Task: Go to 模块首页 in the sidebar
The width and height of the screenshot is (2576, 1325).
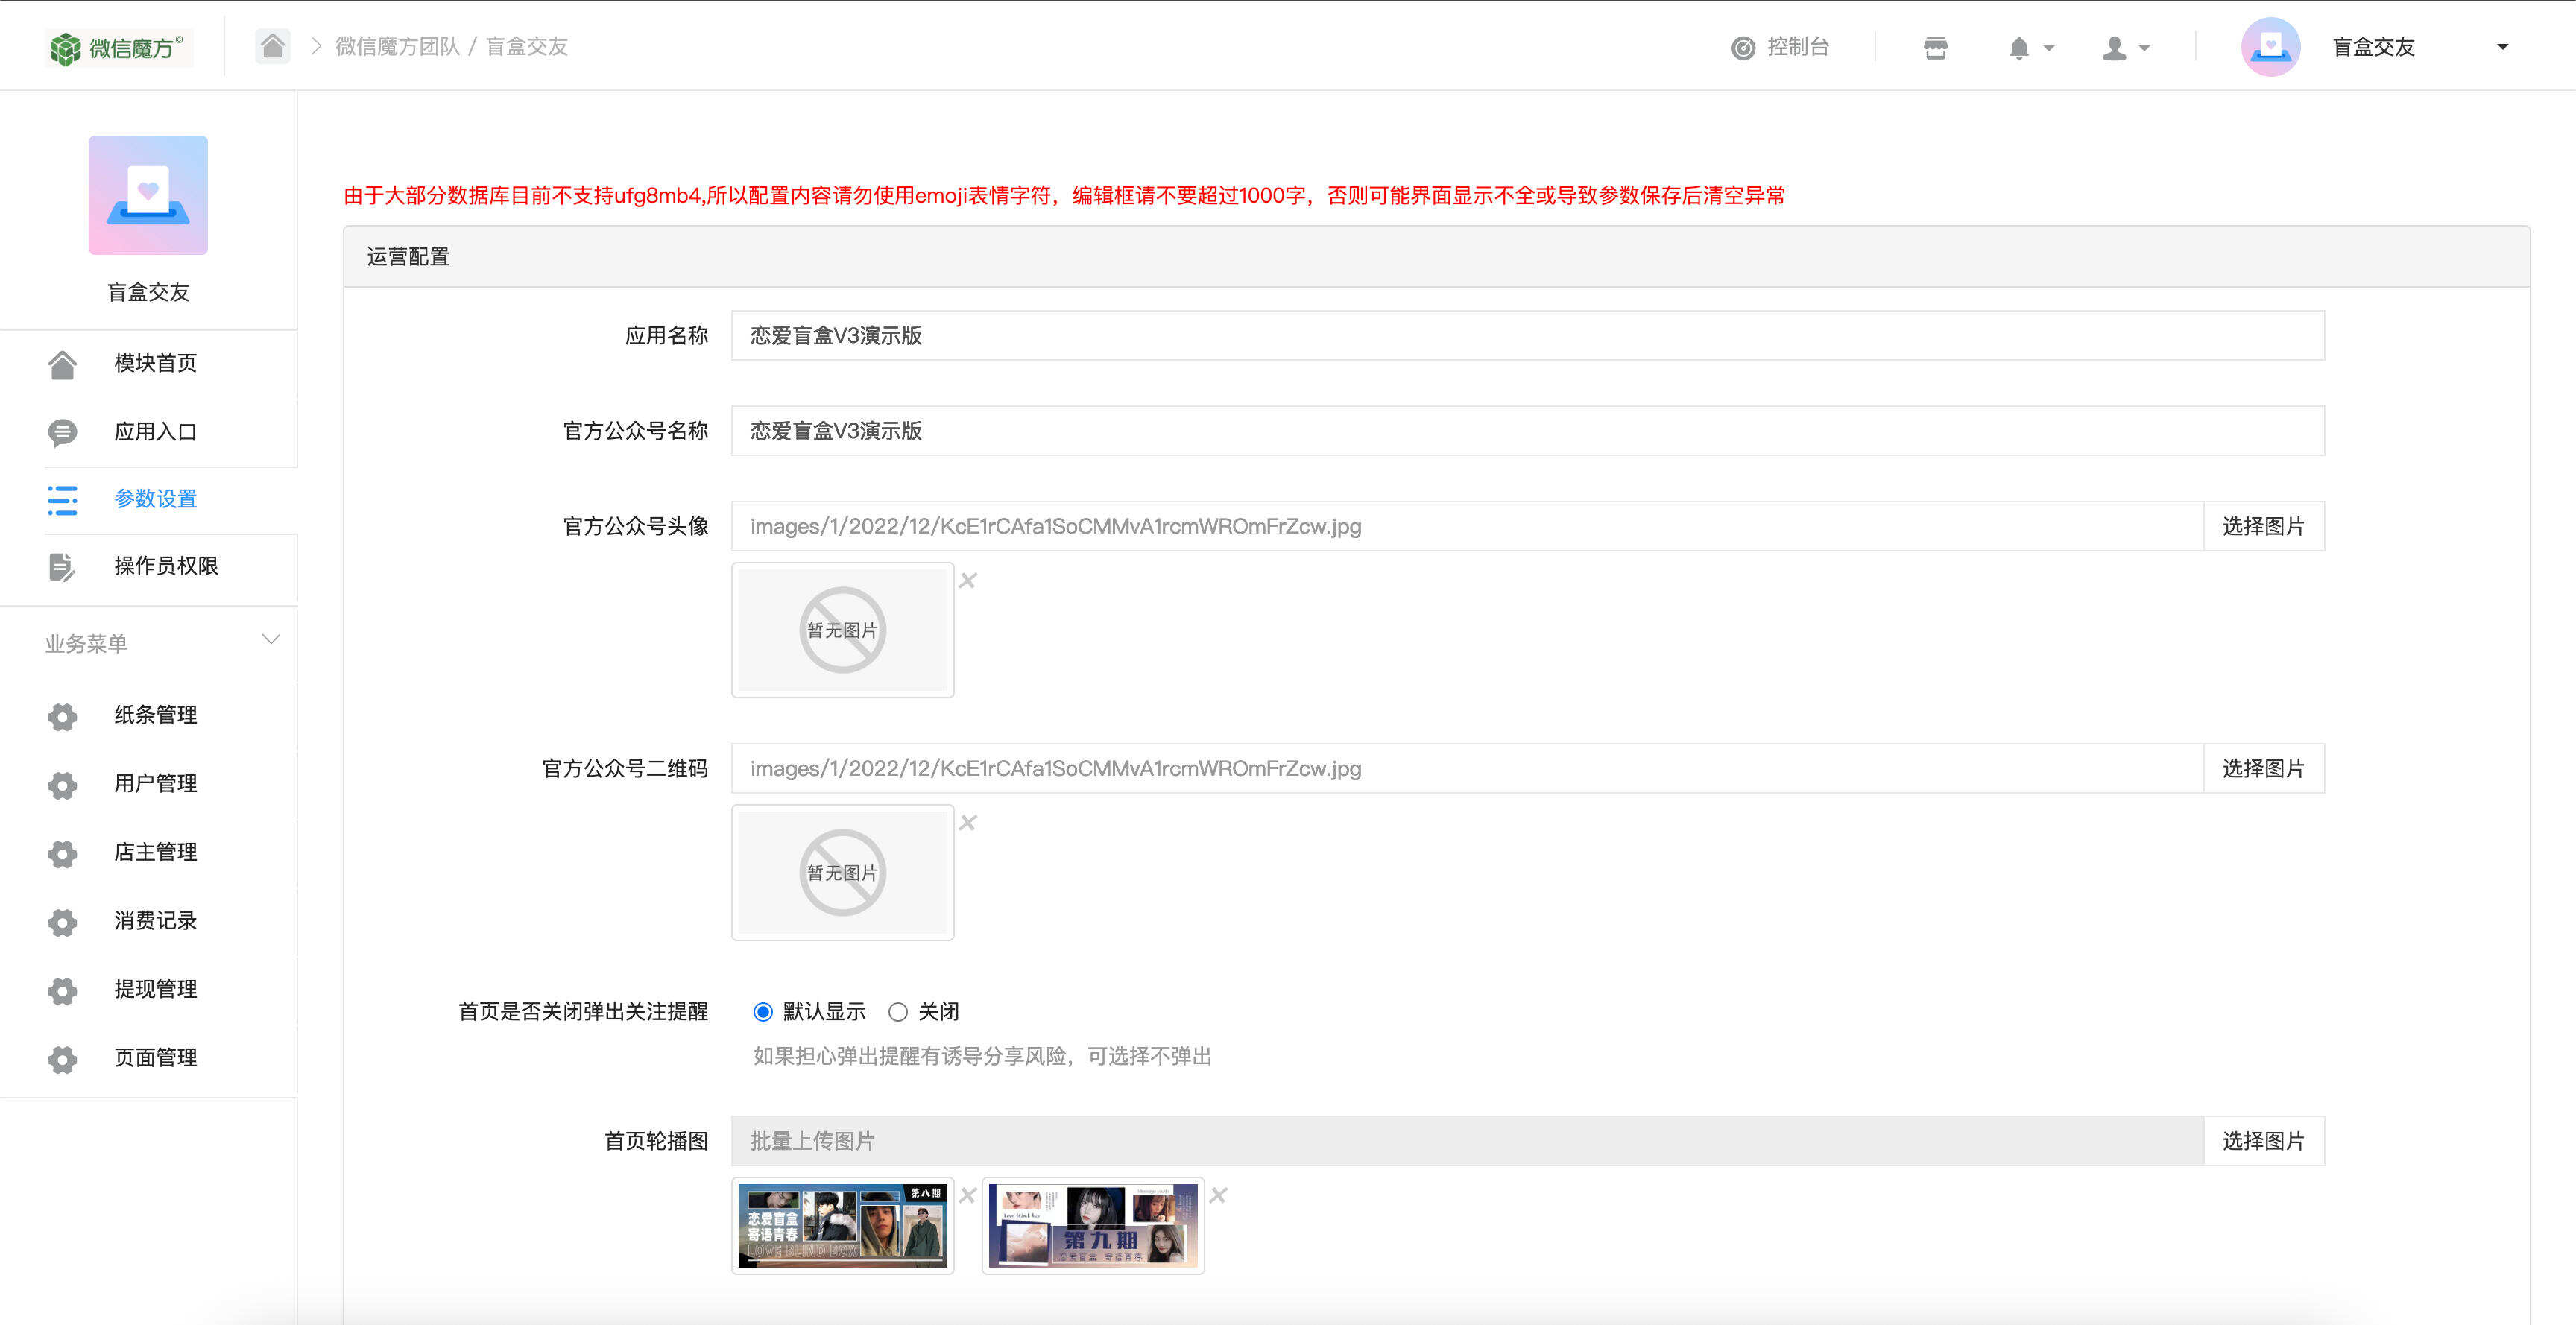Action: coord(155,363)
